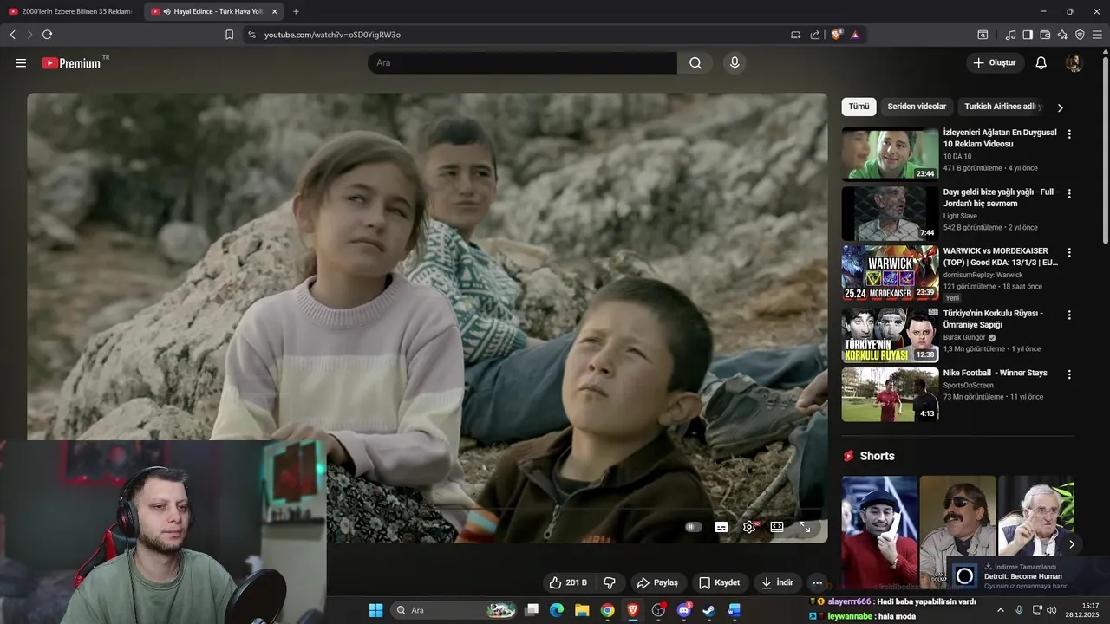This screenshot has width=1110, height=624.
Task: Go back in browser history
Action: coord(13,35)
